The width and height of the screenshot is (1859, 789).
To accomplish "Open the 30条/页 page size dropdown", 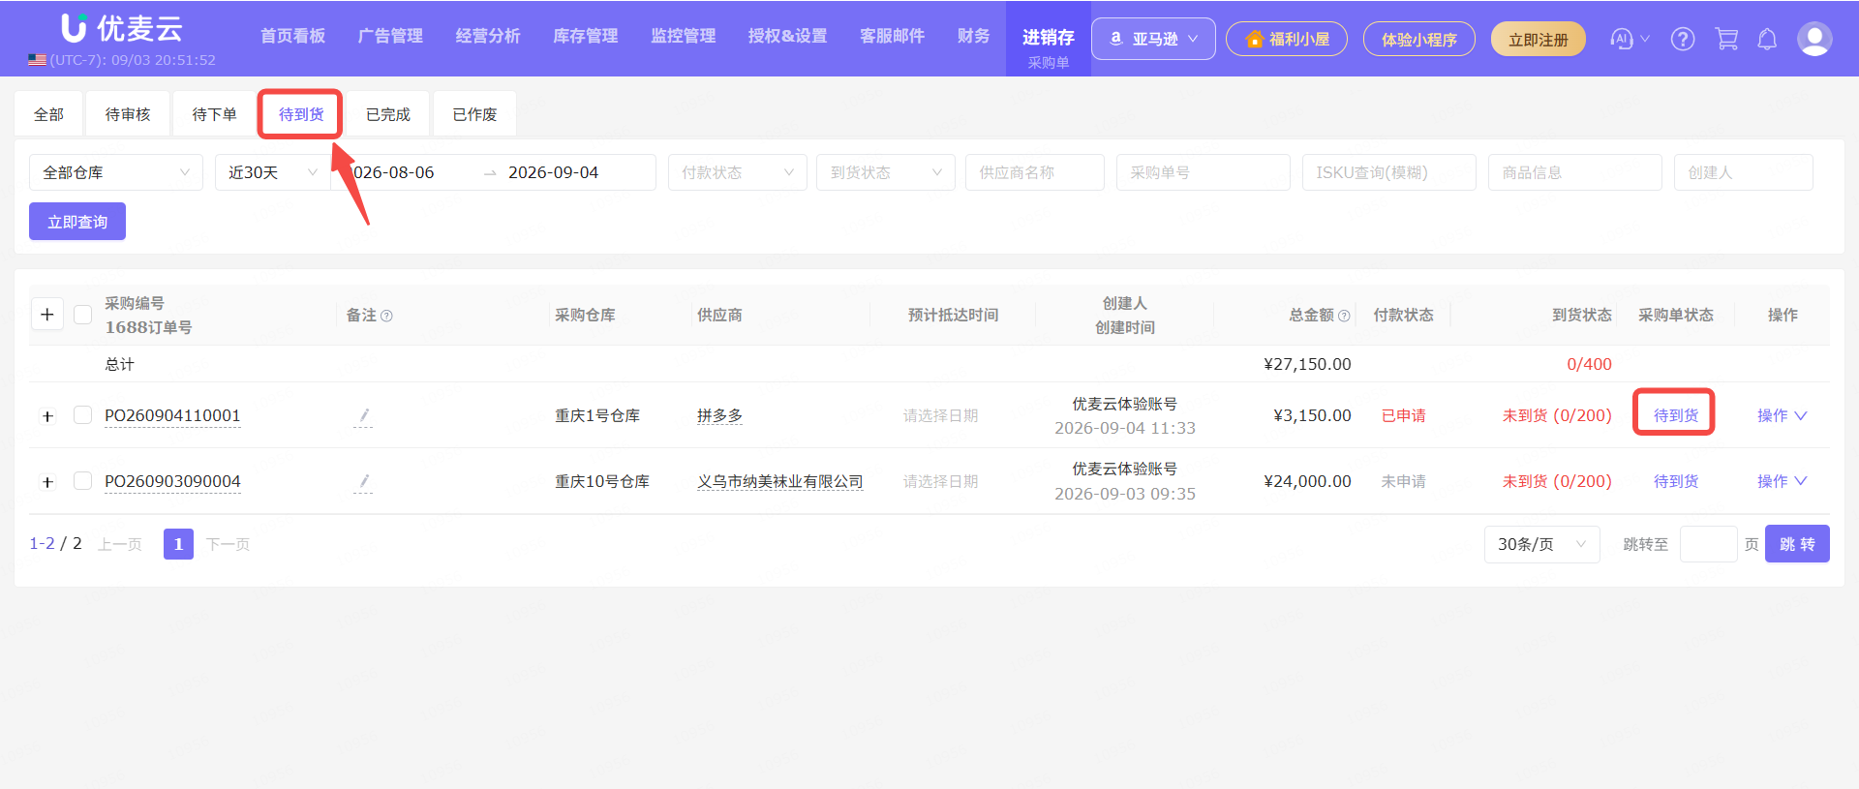I will (1541, 544).
